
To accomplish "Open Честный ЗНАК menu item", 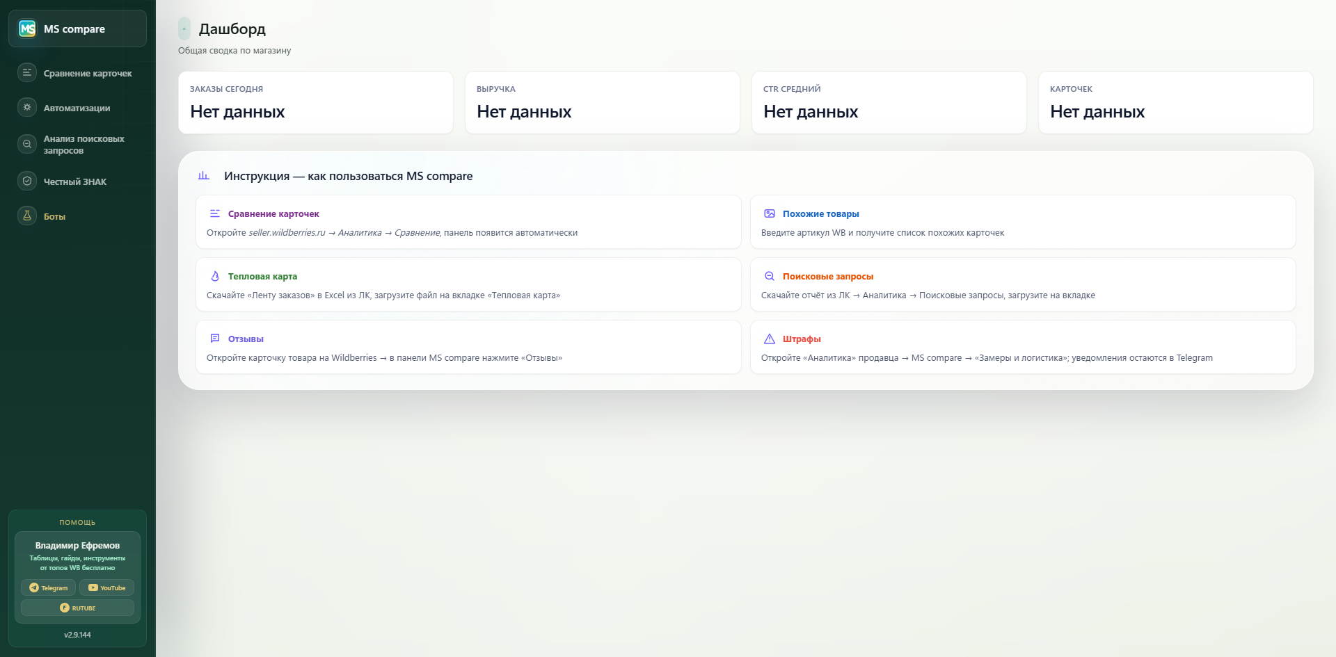I will click(78, 181).
